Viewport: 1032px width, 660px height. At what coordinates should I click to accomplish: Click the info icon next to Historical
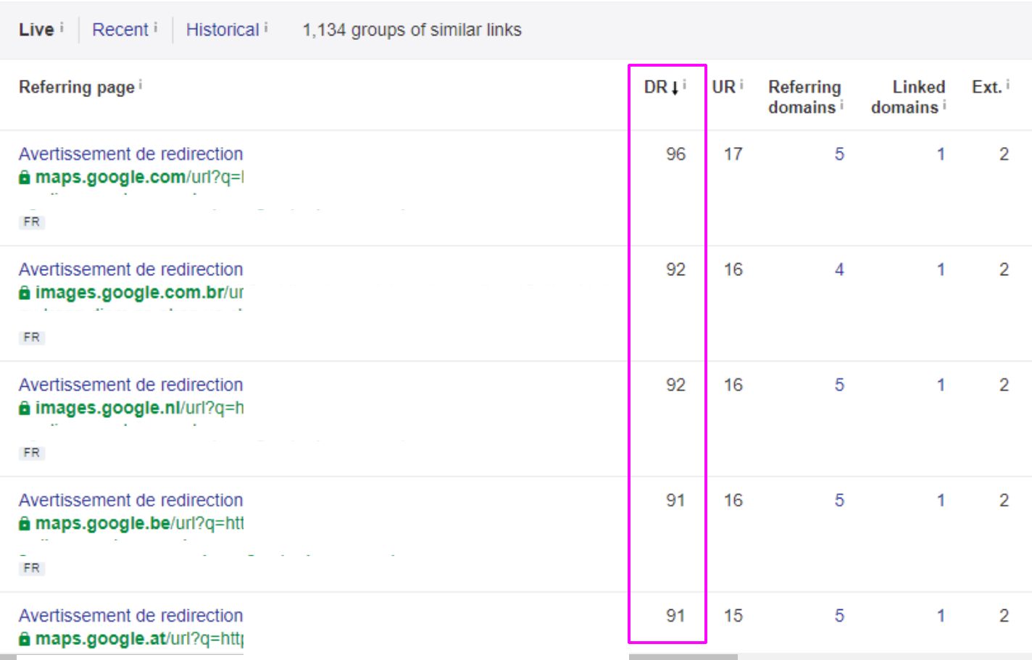point(265,27)
